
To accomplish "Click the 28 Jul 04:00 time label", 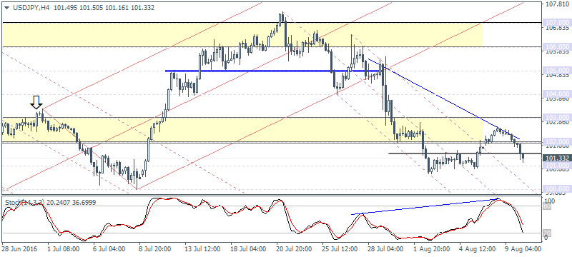I will 385,250.
